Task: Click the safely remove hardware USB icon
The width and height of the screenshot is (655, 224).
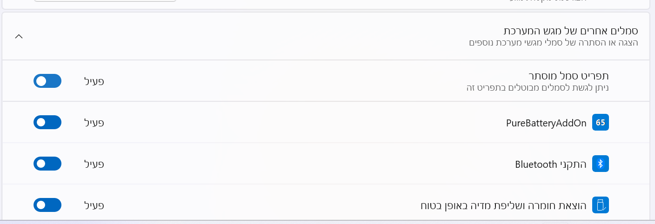Action: pyautogui.click(x=600, y=205)
